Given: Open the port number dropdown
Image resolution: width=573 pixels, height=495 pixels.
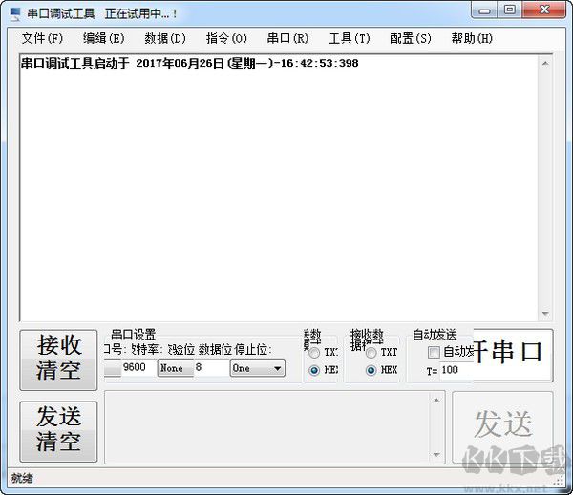Looking at the screenshot, I should pyautogui.click(x=113, y=368).
